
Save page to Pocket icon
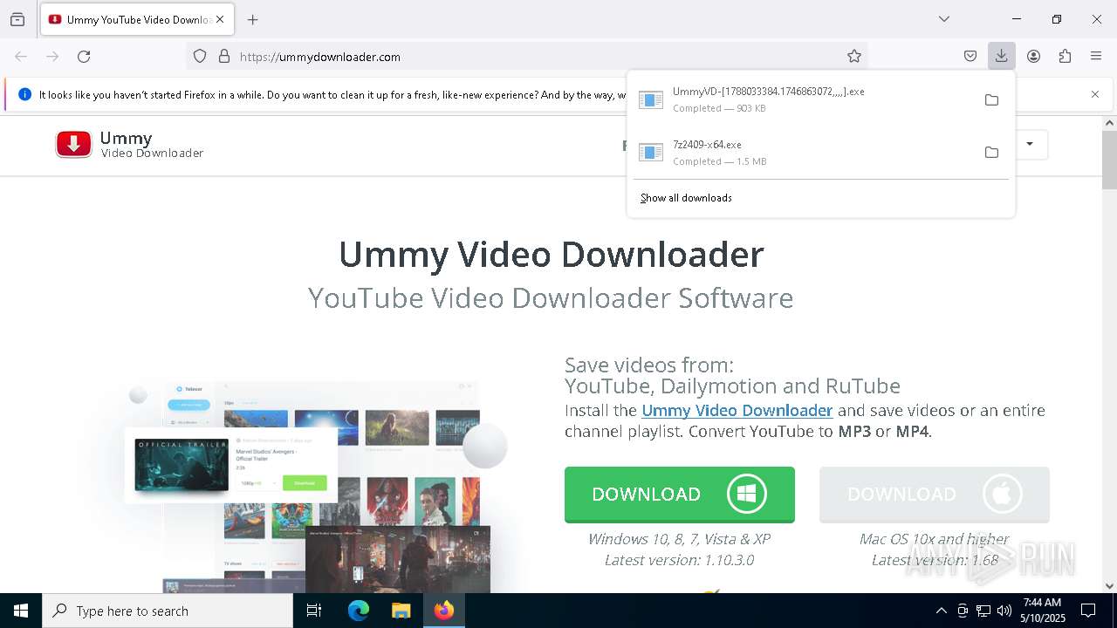(x=970, y=56)
